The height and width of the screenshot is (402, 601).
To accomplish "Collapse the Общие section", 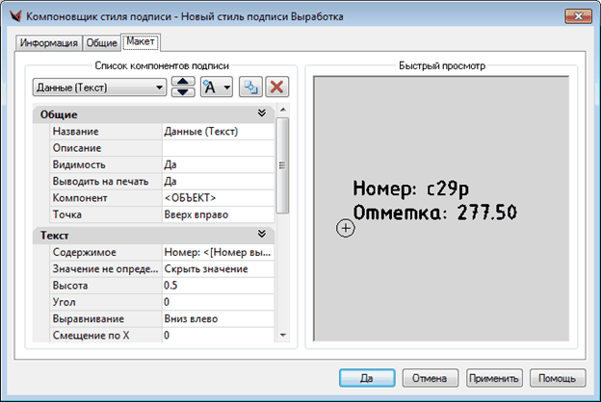I will pos(261,114).
